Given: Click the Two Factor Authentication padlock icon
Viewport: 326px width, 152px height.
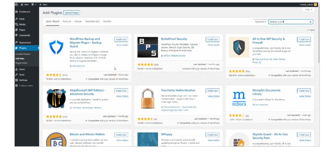Looking at the screenshot, I should [148, 99].
